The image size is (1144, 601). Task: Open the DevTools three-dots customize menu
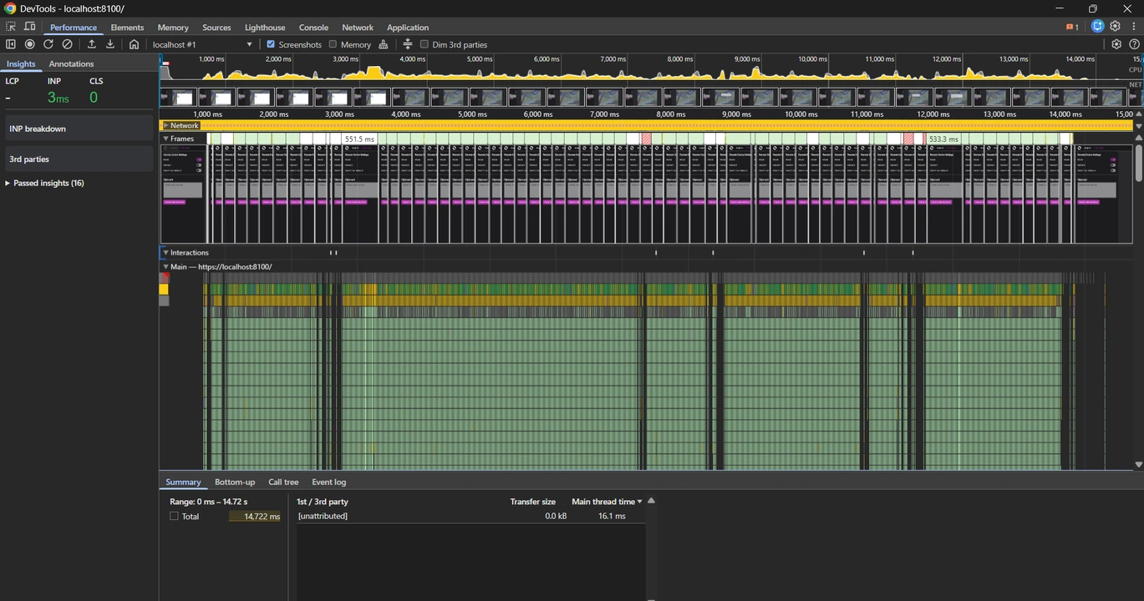[x=1134, y=27]
